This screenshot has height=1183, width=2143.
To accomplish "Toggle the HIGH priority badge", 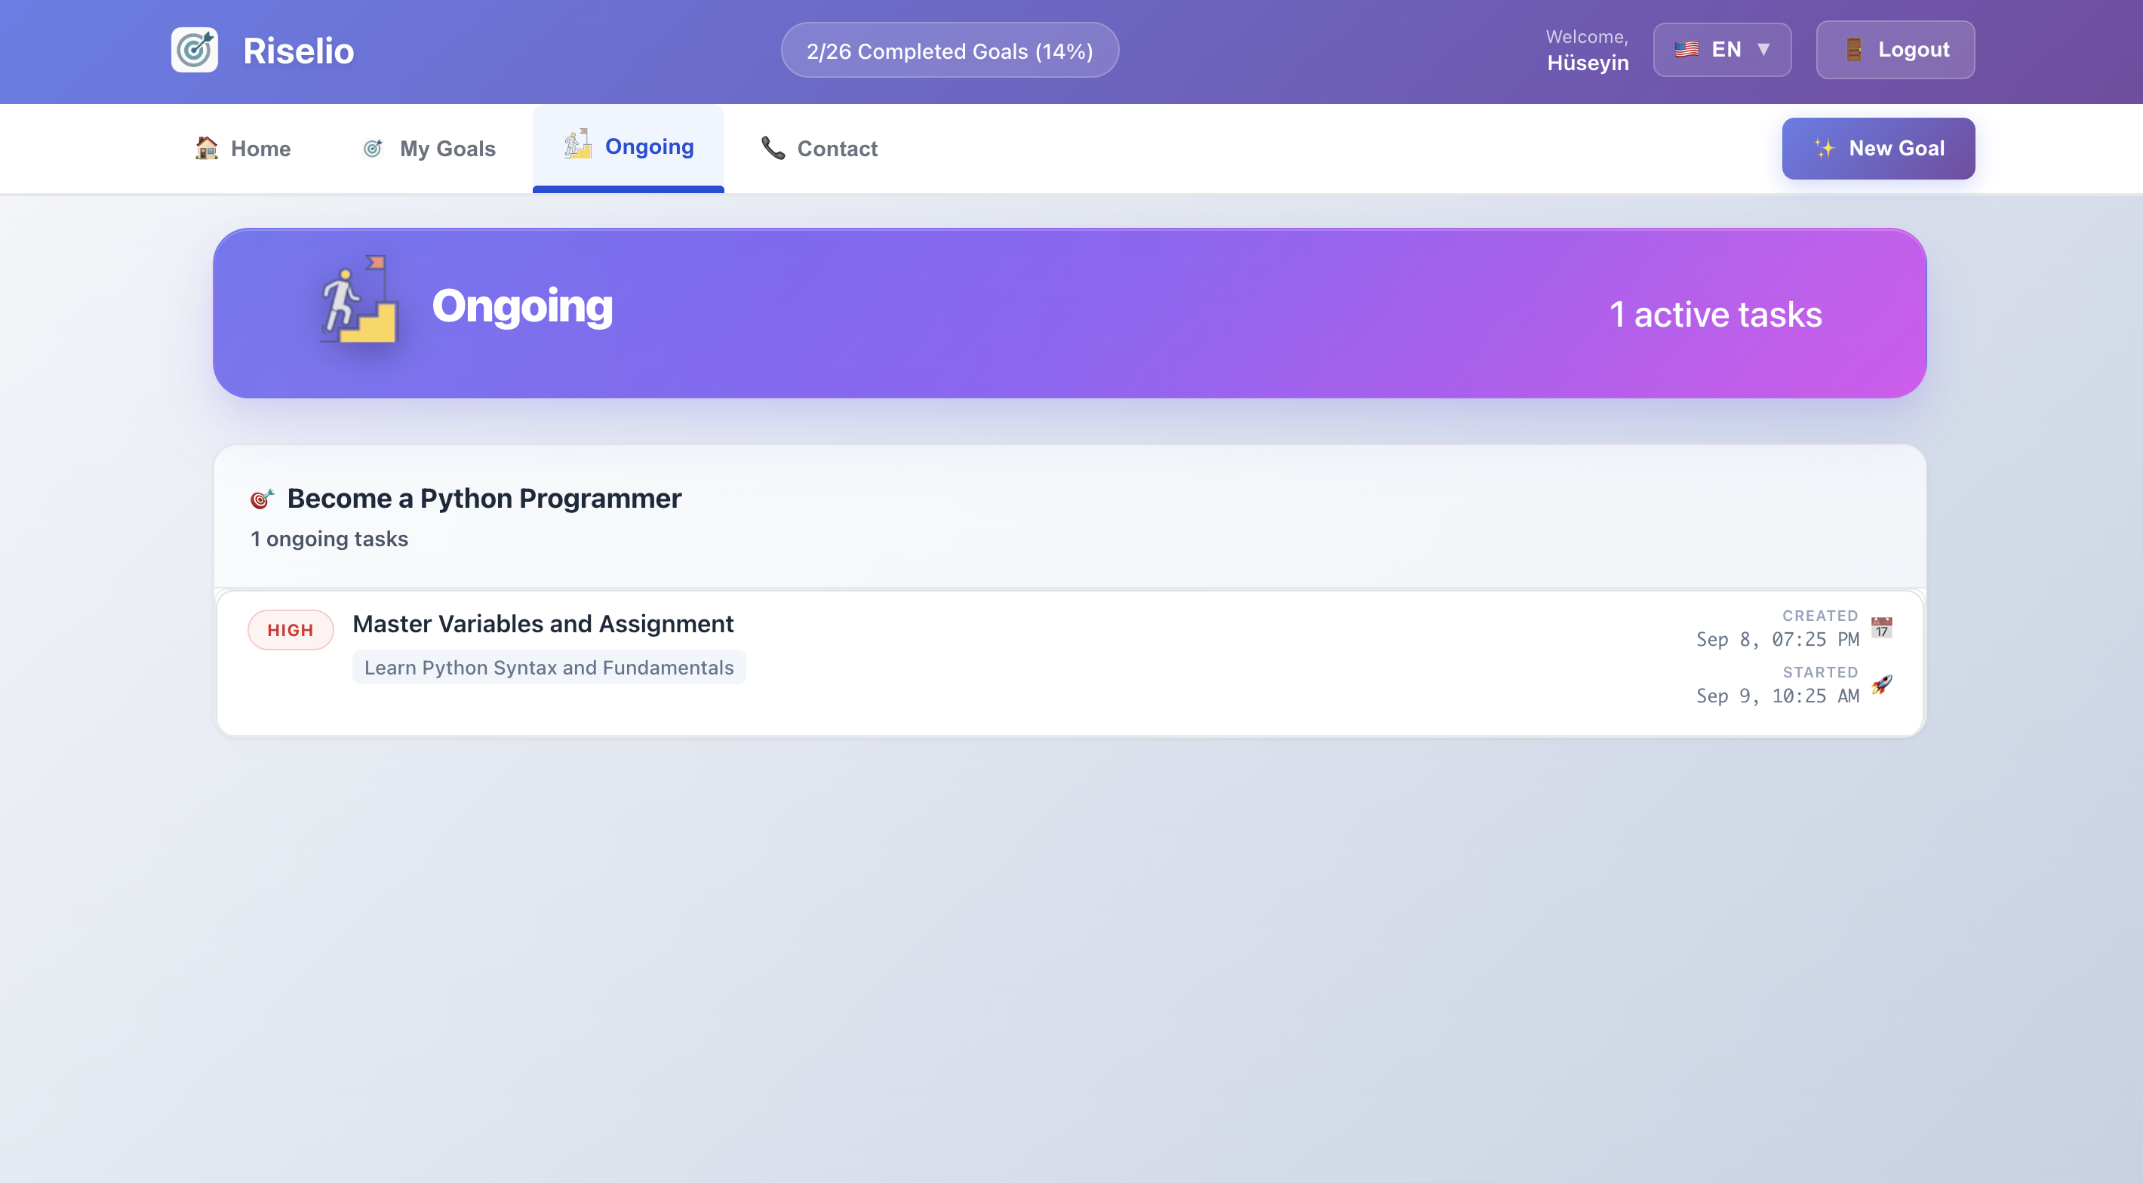I will (x=290, y=630).
